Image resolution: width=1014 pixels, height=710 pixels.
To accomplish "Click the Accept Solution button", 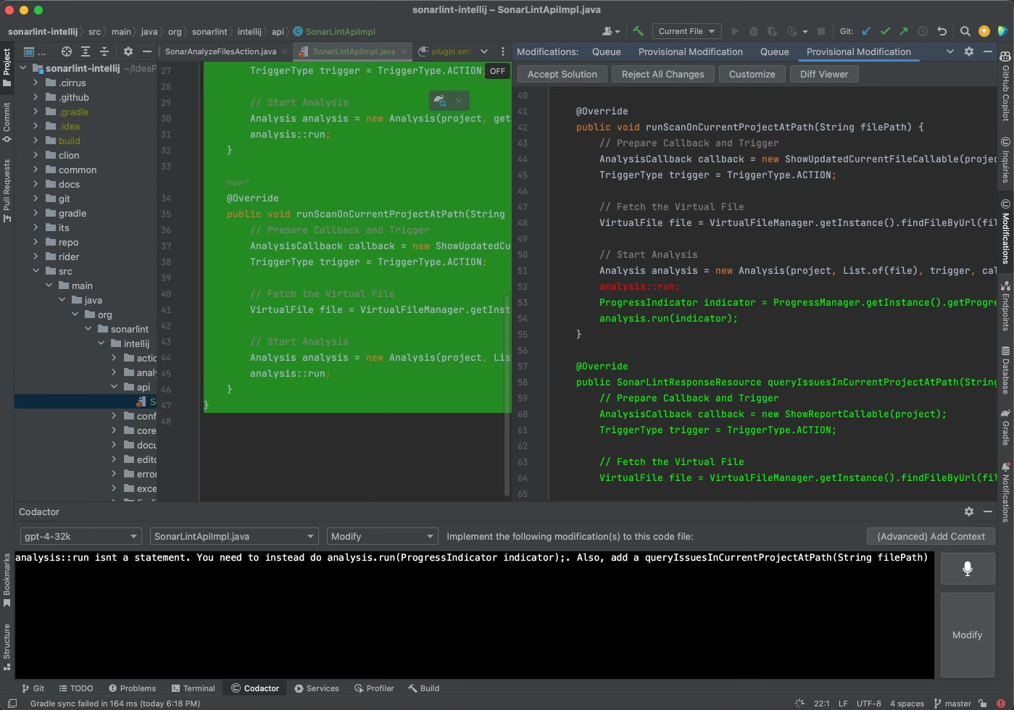I will point(562,74).
